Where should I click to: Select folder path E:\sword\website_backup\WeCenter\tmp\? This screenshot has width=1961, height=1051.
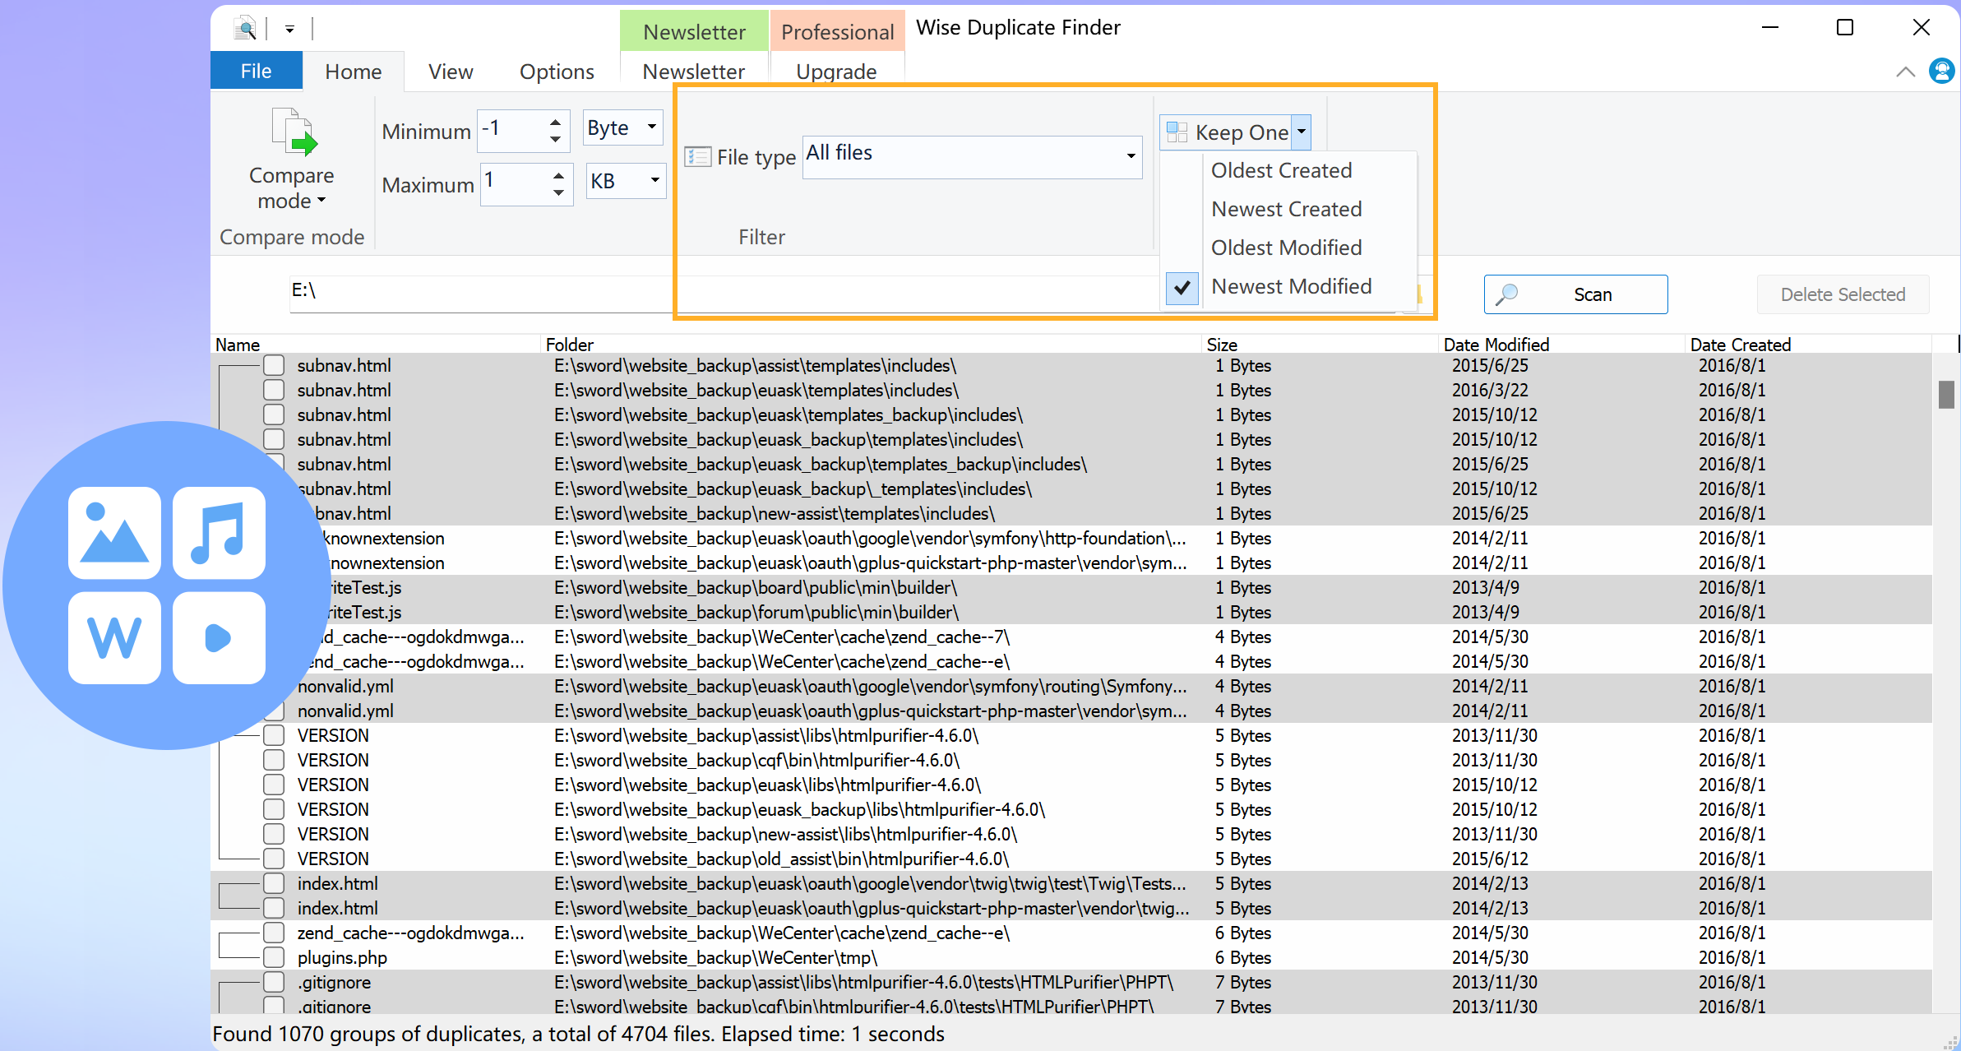pyautogui.click(x=715, y=957)
